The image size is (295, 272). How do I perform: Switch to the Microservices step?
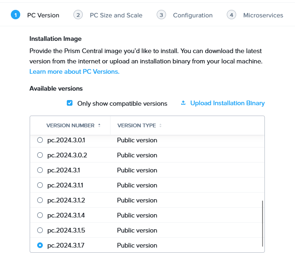(x=263, y=15)
